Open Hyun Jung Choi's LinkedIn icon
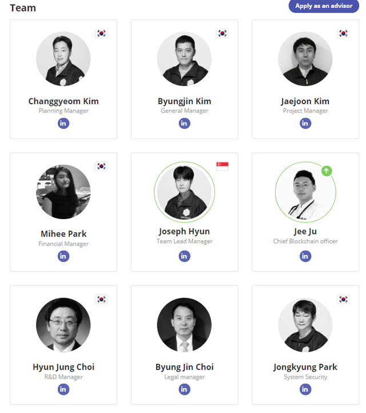This screenshot has width=366, height=413. (x=63, y=389)
